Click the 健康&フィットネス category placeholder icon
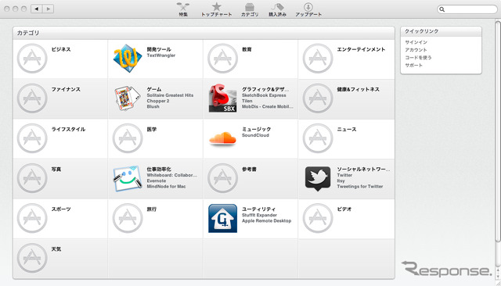The image size is (501, 286). click(318, 98)
